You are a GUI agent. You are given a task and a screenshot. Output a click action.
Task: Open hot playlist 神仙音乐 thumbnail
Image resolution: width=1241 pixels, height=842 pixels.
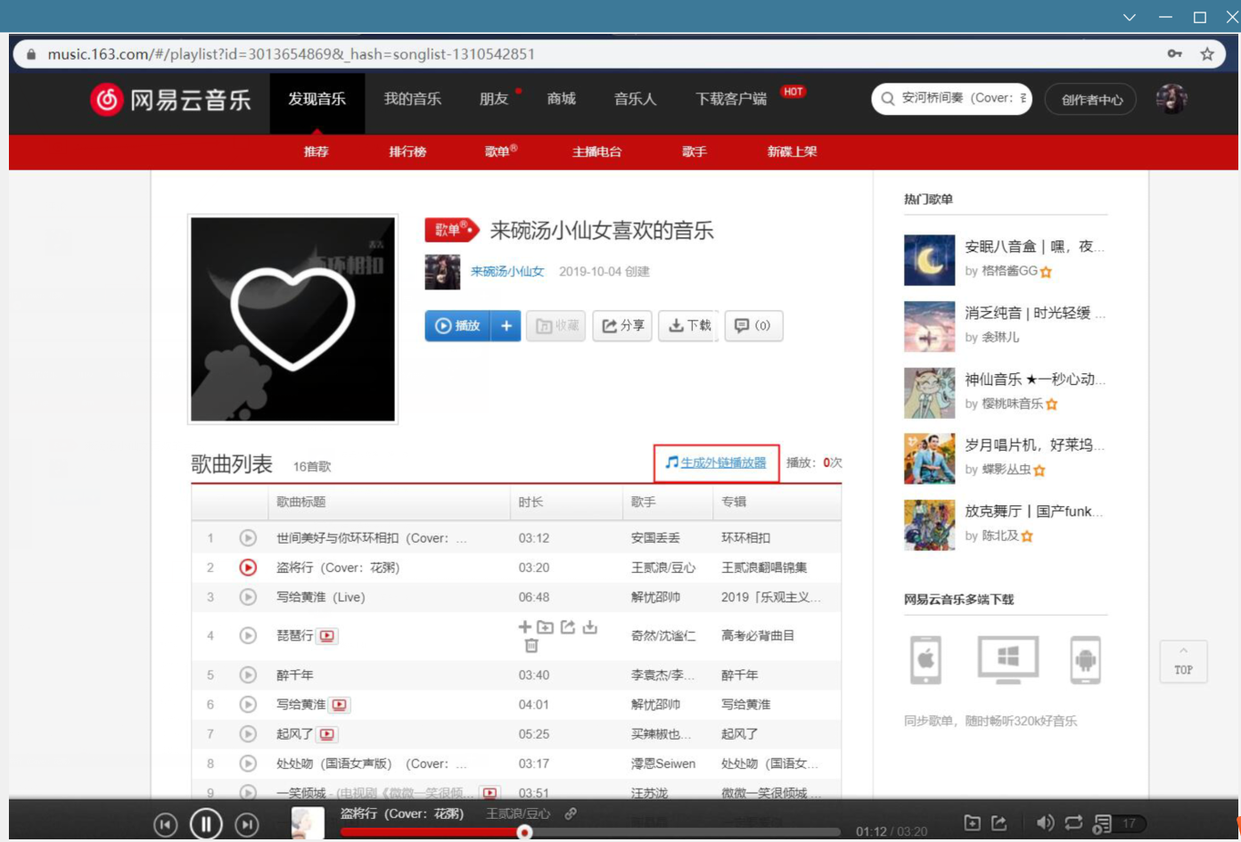929,393
